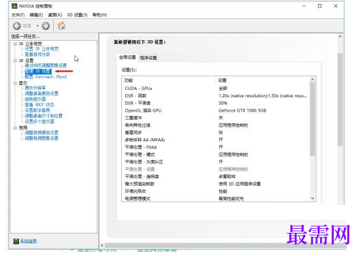The image size is (363, 256).
Task: Select the 三重缓冲 setting row
Action: click(216, 118)
